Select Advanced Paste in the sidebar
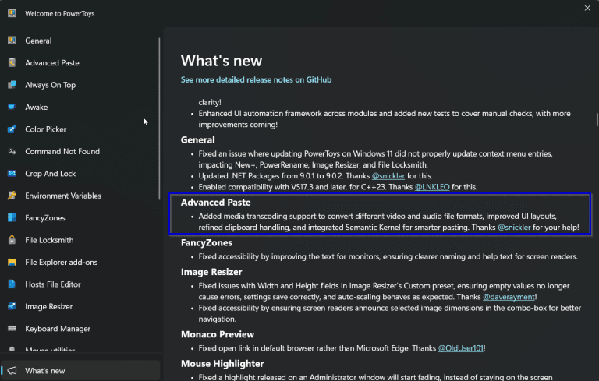Screen dimensions: 599x381 [80, 62]
